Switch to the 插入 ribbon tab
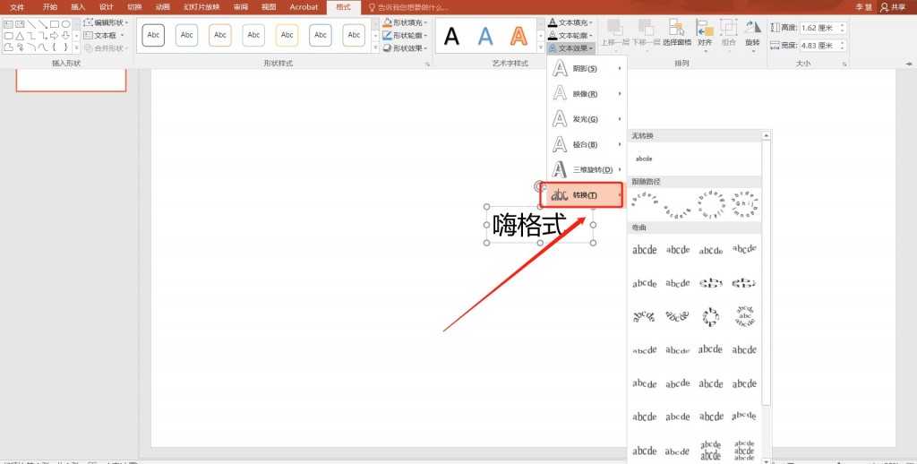 point(78,6)
